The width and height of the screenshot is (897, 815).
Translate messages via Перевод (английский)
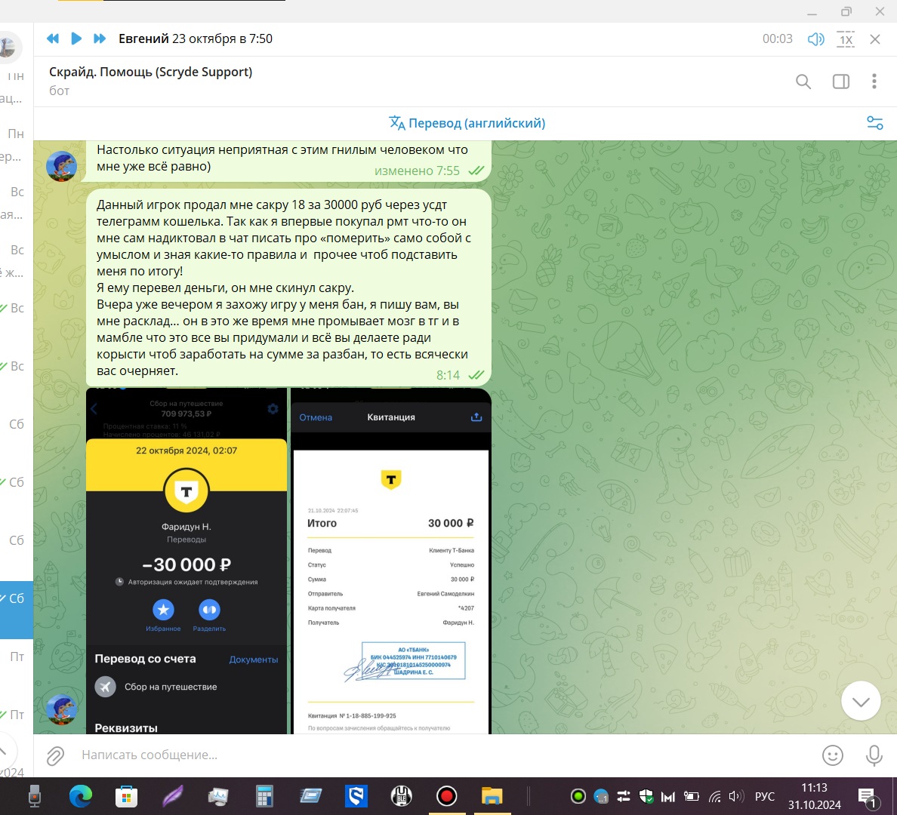(x=467, y=123)
